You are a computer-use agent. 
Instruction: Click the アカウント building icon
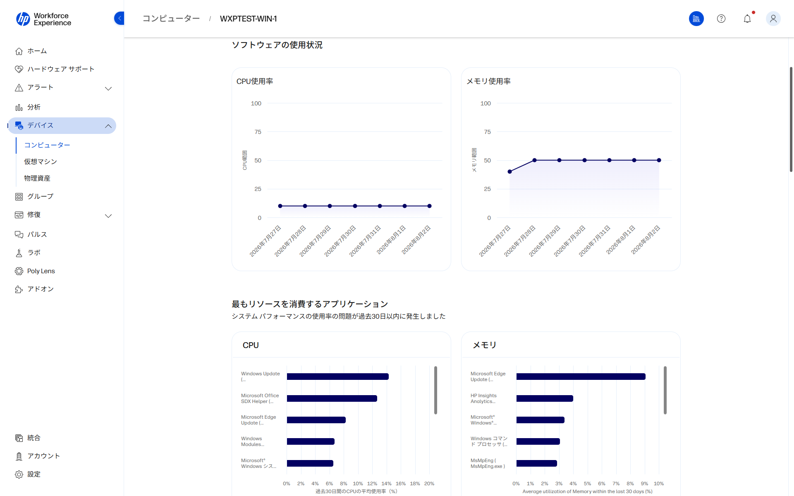coord(19,456)
